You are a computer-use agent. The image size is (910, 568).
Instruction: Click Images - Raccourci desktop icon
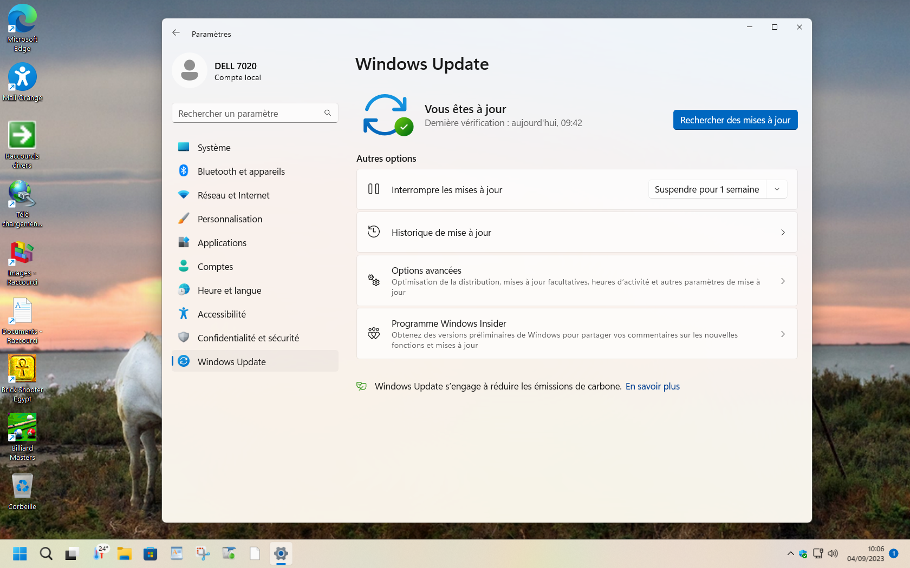[x=22, y=262]
